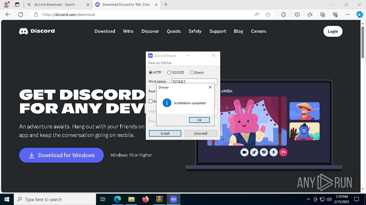This screenshot has height=205, width=366.
Task: Click the video camera icon in illustration
Action: click(x=244, y=152)
